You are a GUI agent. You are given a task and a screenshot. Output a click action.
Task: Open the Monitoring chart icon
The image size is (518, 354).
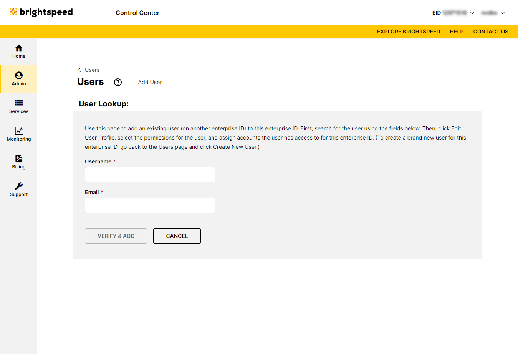(x=19, y=131)
